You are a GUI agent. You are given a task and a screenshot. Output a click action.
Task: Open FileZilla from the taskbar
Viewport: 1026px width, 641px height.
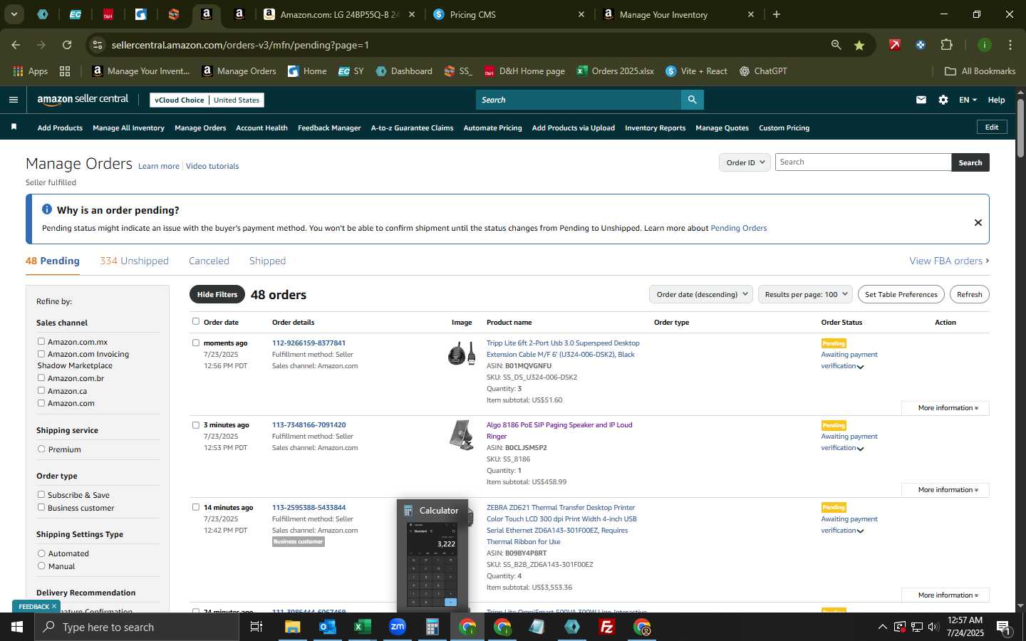click(x=607, y=627)
